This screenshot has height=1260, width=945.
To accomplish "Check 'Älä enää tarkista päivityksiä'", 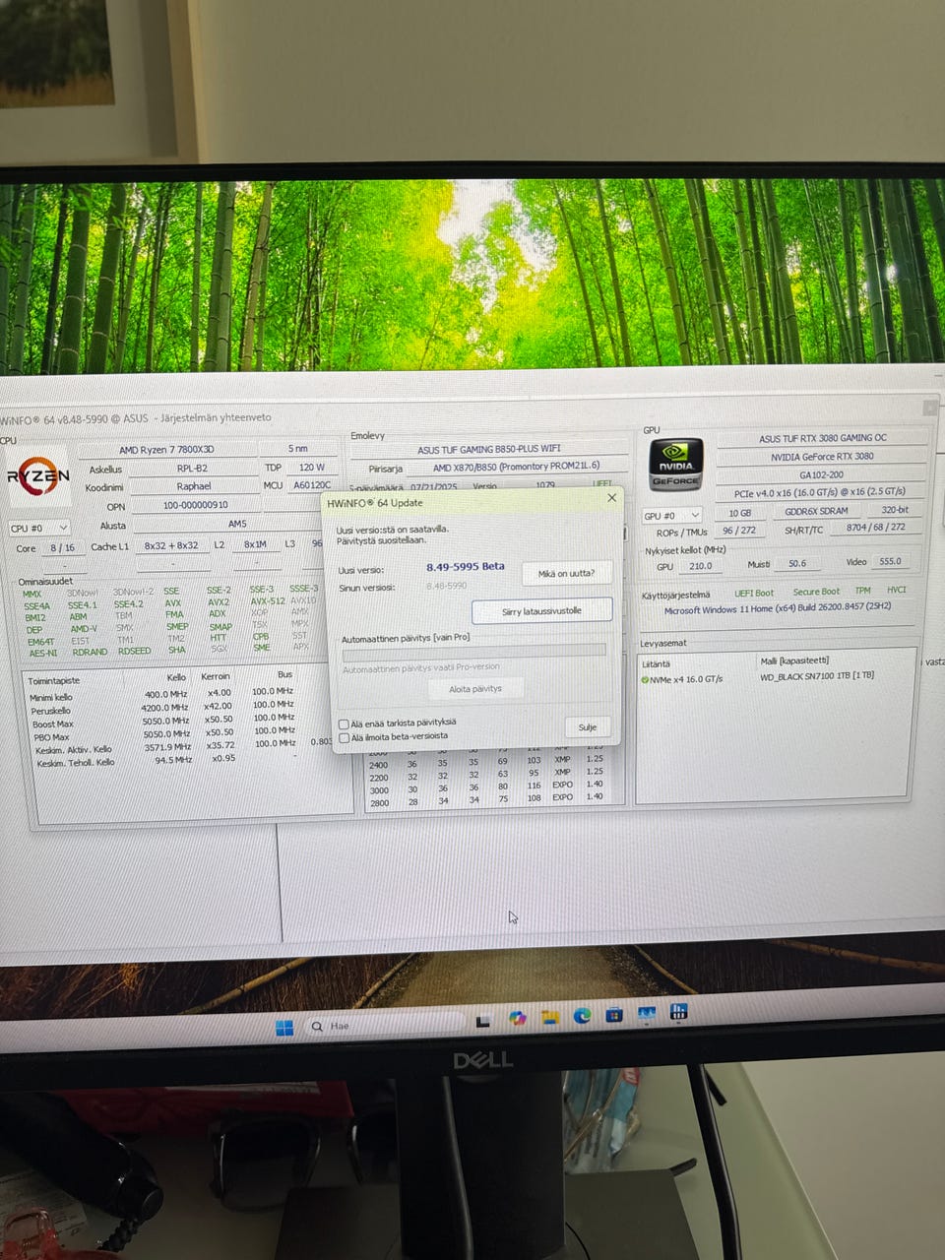I will click(344, 724).
